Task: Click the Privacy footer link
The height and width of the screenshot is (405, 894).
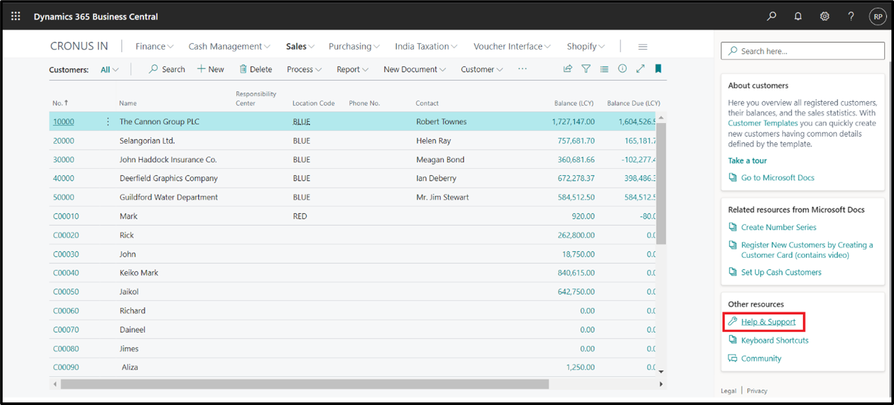Action: click(757, 391)
